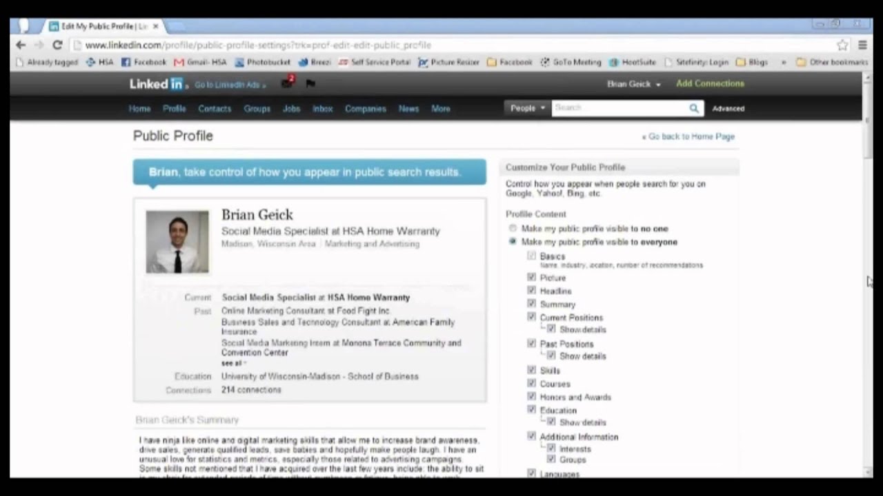Open the Sitefinity: Login bookmark
The width and height of the screenshot is (883, 496).
point(696,62)
